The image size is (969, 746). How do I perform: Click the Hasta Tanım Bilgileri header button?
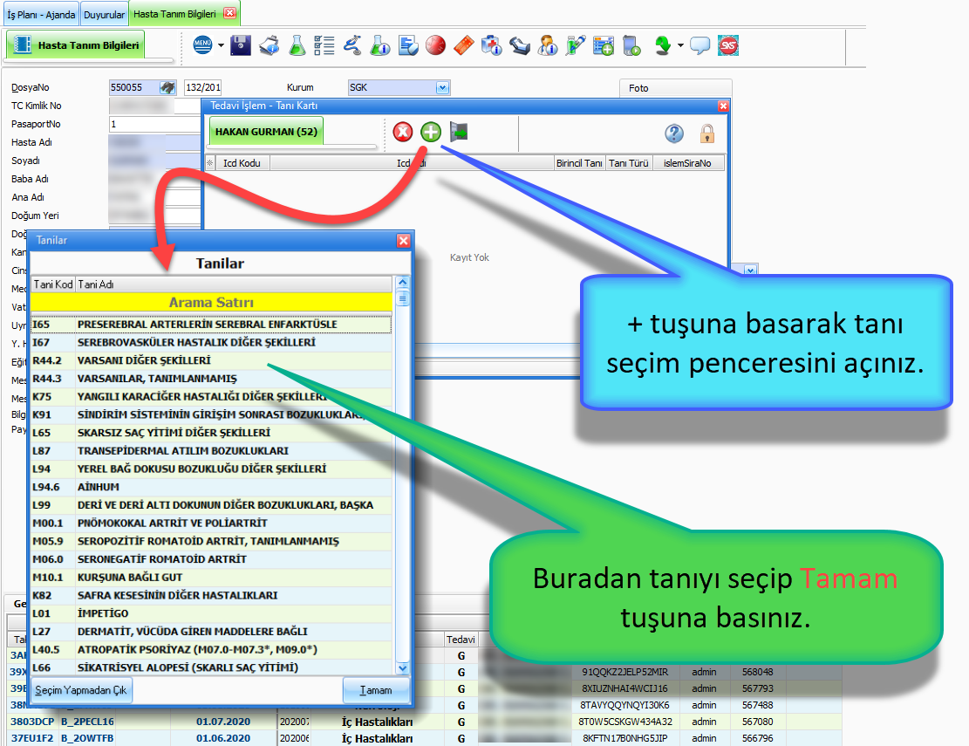[75, 45]
